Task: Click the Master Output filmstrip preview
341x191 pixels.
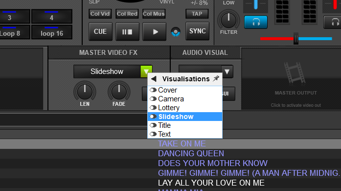Action: coord(295,74)
